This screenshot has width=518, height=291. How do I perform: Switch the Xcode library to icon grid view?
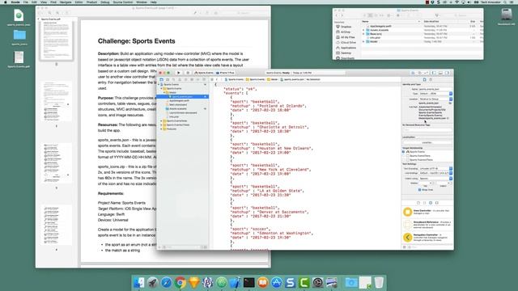[x=405, y=247]
